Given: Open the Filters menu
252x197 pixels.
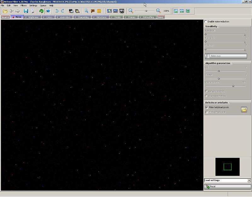Looking at the screenshot, I should [x=24, y=5].
